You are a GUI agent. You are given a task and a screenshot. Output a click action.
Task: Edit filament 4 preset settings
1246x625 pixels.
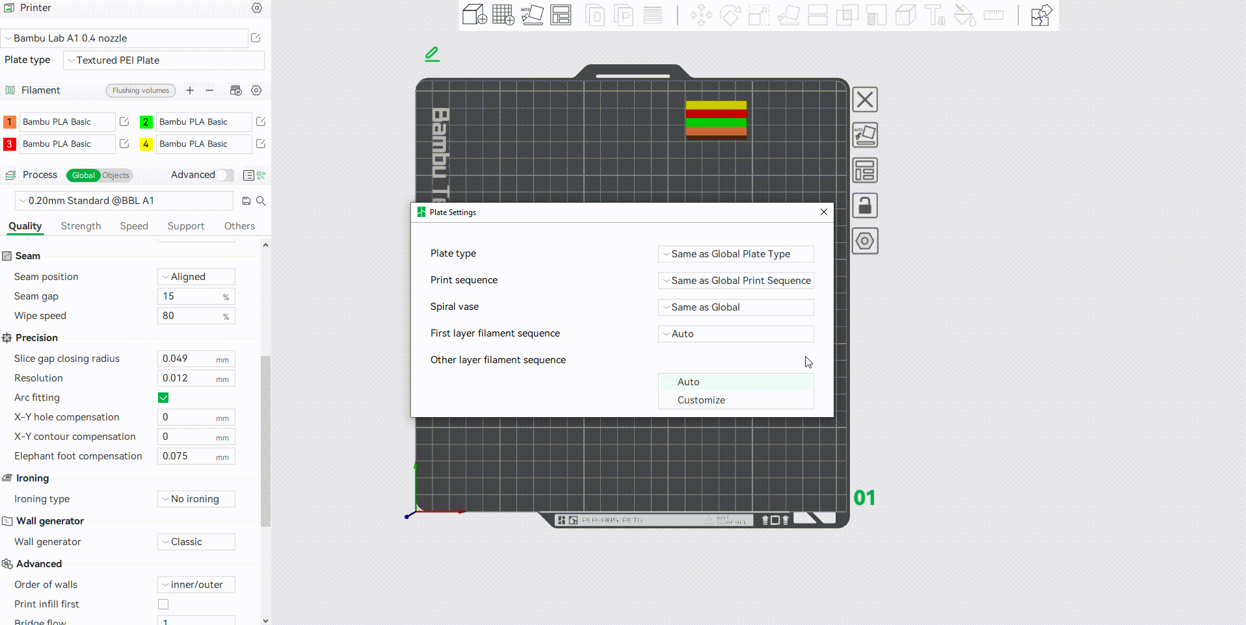pyautogui.click(x=261, y=144)
